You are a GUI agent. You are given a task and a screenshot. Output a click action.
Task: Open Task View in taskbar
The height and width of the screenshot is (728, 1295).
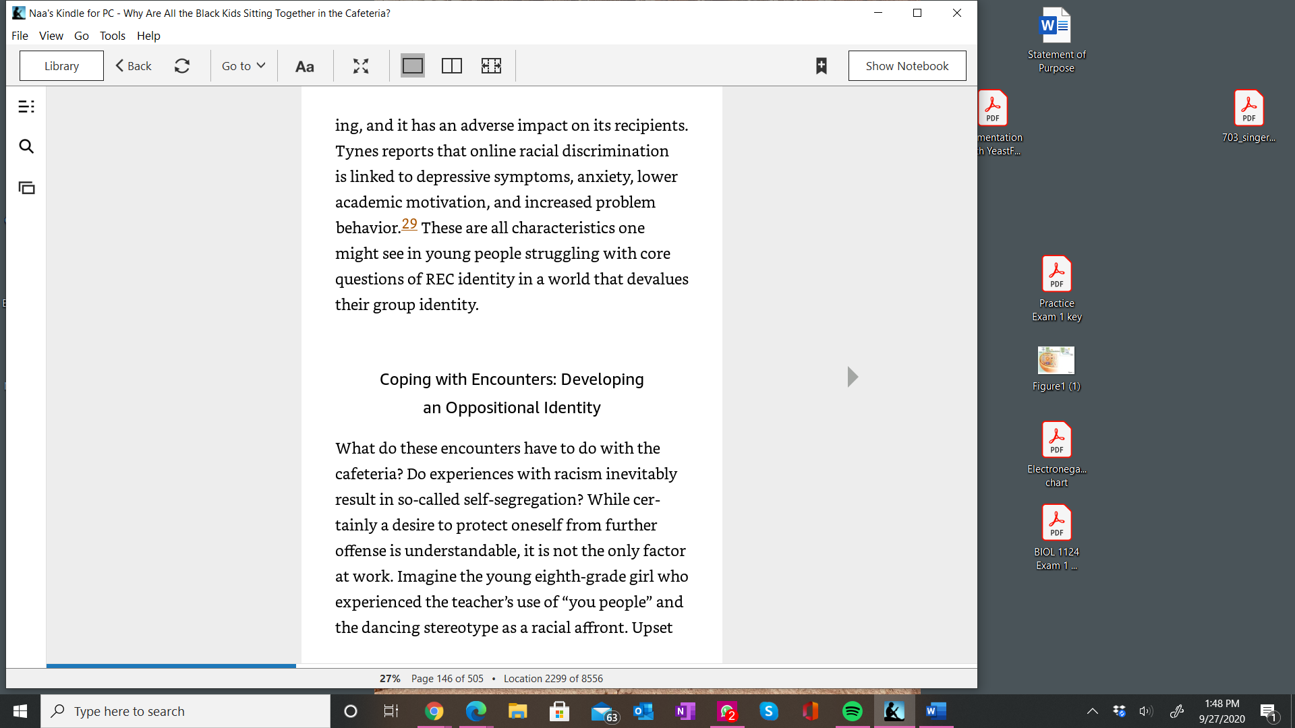391,711
